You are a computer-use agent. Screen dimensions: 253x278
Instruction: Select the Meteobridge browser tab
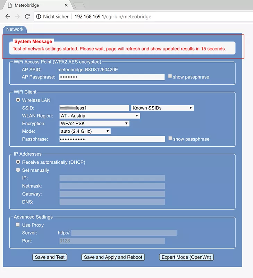(37, 5)
